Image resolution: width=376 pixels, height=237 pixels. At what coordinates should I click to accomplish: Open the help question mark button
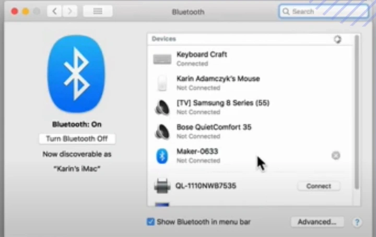(357, 222)
